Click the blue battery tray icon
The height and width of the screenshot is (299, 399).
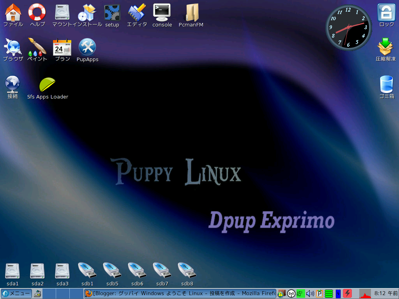coord(338,294)
